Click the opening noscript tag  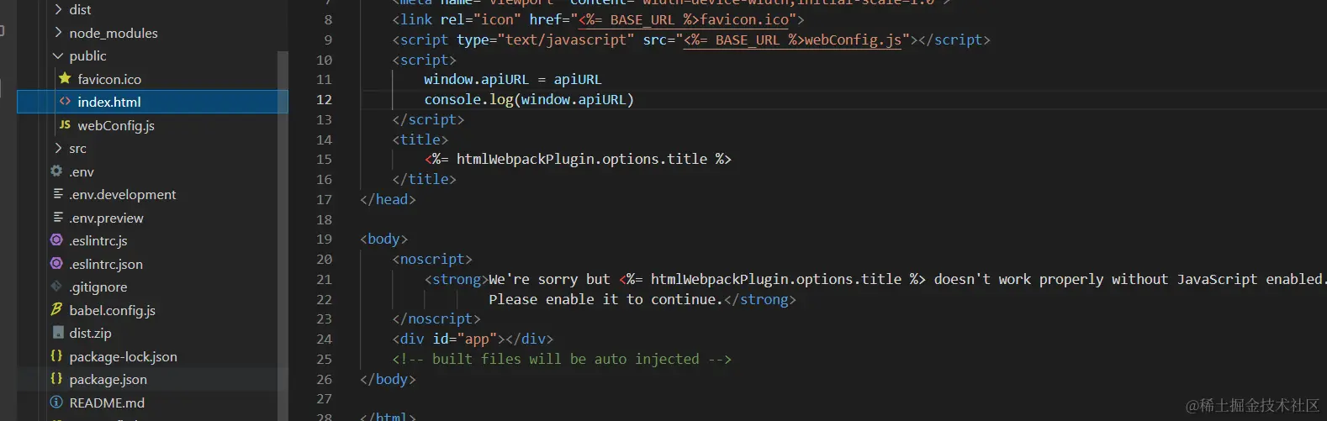[x=432, y=259]
